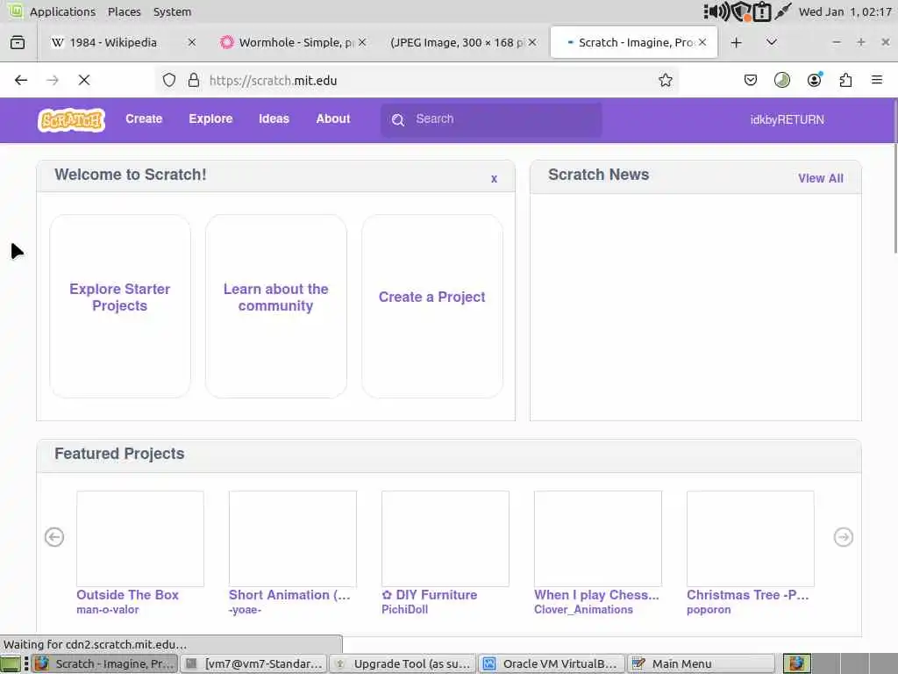
Task: Go back with browser back arrow
Action: point(21,80)
